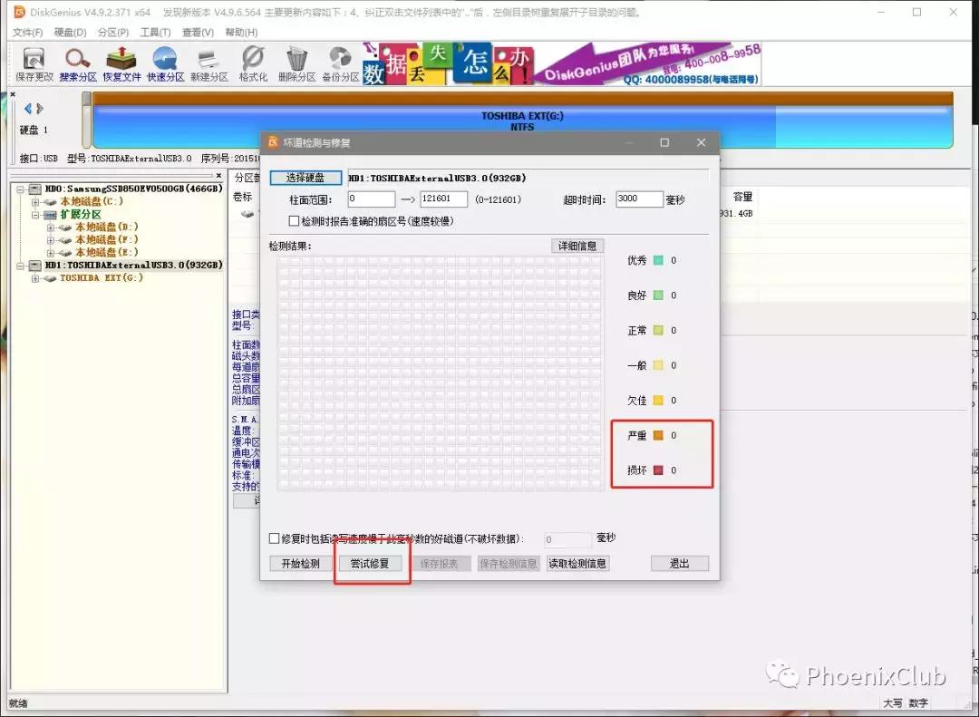Expand the 本地磁盘(D:) tree node

[50, 228]
